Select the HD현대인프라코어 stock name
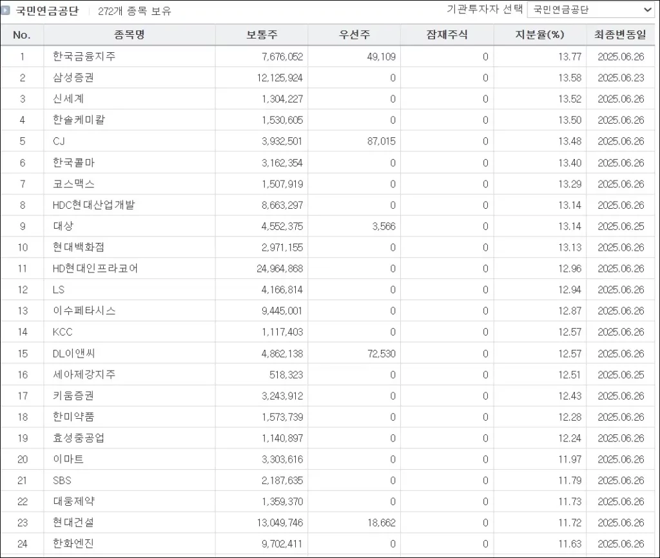660x558 pixels. 95,268
